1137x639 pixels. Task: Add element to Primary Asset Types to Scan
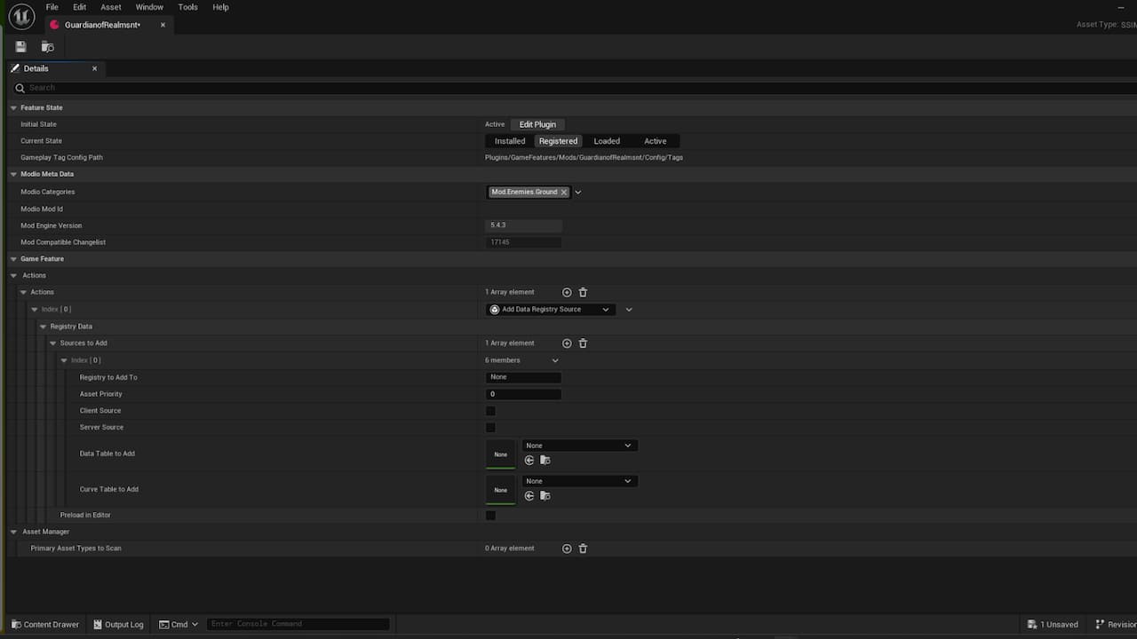click(x=567, y=548)
